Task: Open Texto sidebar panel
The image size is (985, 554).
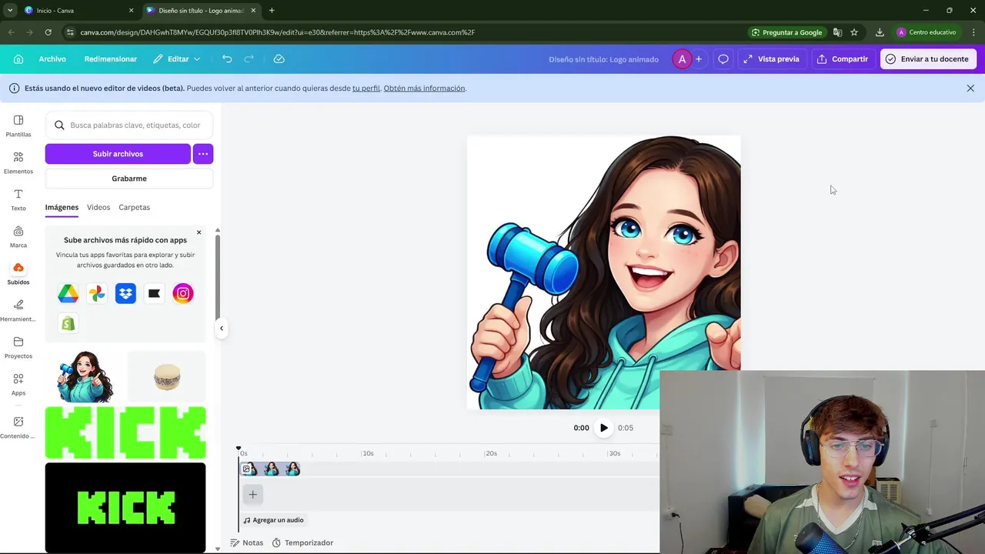Action: coord(18,199)
